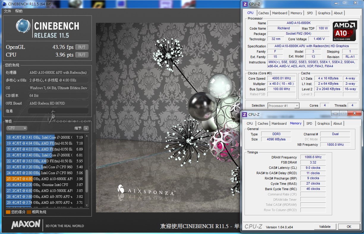The image size is (364, 234).
Task: Select ranking row 26 Genuine Intel CPU 3.87
Action: [x=45, y=185]
